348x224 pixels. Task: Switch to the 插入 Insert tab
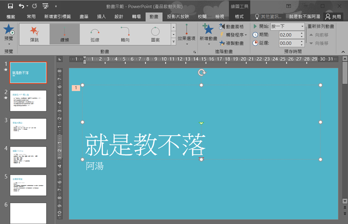pyautogui.click(x=101, y=17)
